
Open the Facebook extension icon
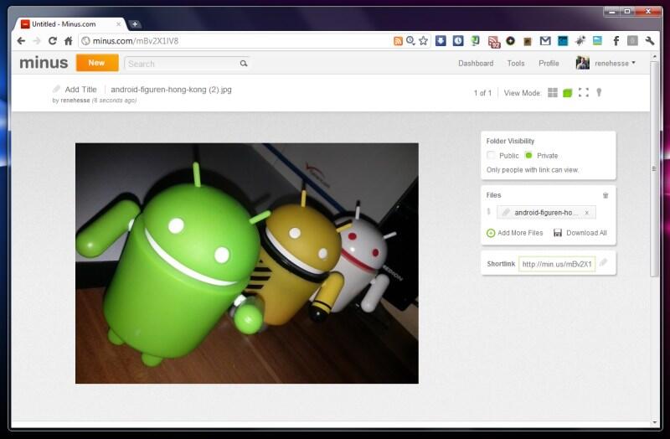click(616, 41)
